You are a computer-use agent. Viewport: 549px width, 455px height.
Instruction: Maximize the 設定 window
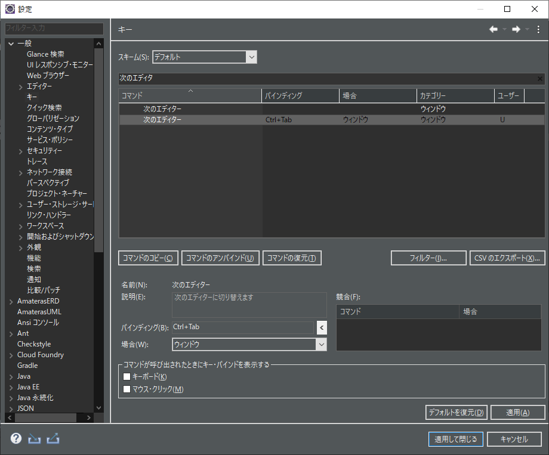pos(507,9)
